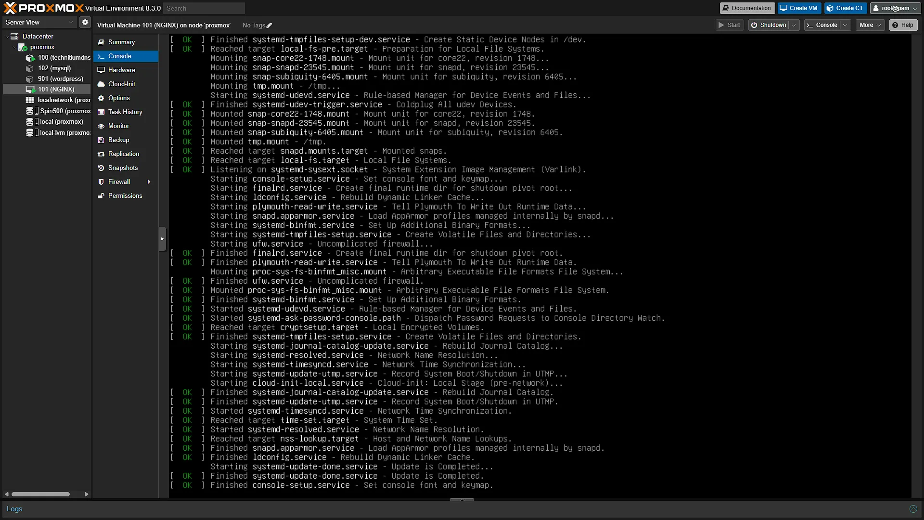Open Server View settings gear

pos(85,22)
